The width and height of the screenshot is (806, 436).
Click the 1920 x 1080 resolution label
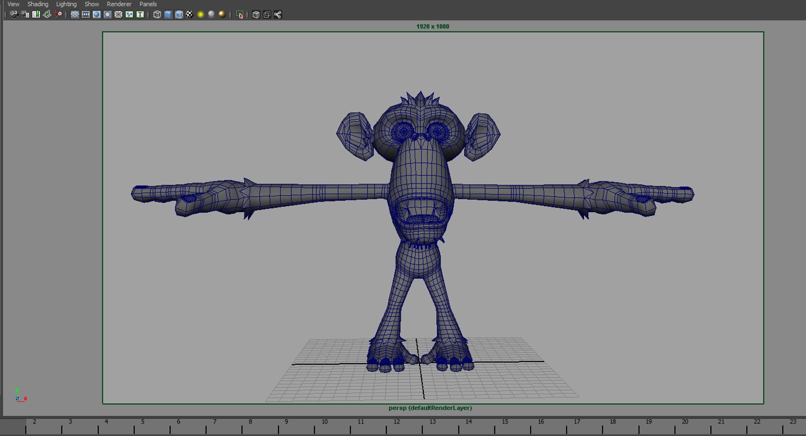(x=433, y=26)
